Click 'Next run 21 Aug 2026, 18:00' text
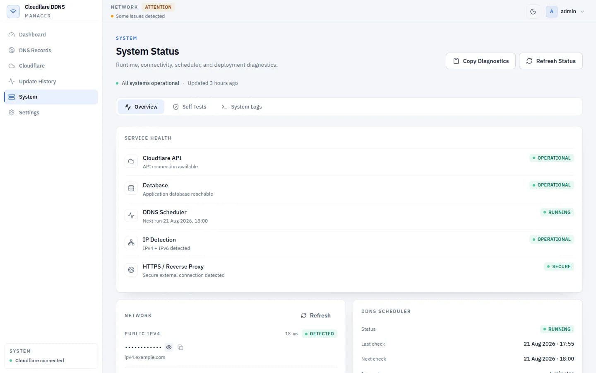This screenshot has width=596, height=373. (x=175, y=221)
